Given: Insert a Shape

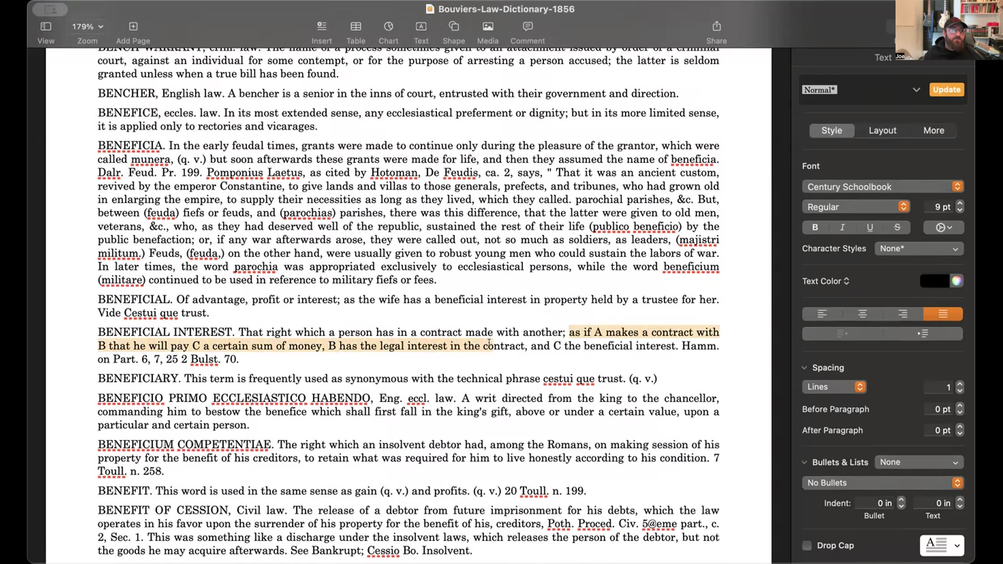Looking at the screenshot, I should coord(454,31).
